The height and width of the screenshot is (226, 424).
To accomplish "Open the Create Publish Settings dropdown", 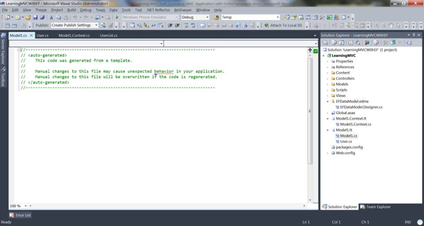I will tap(96, 25).
